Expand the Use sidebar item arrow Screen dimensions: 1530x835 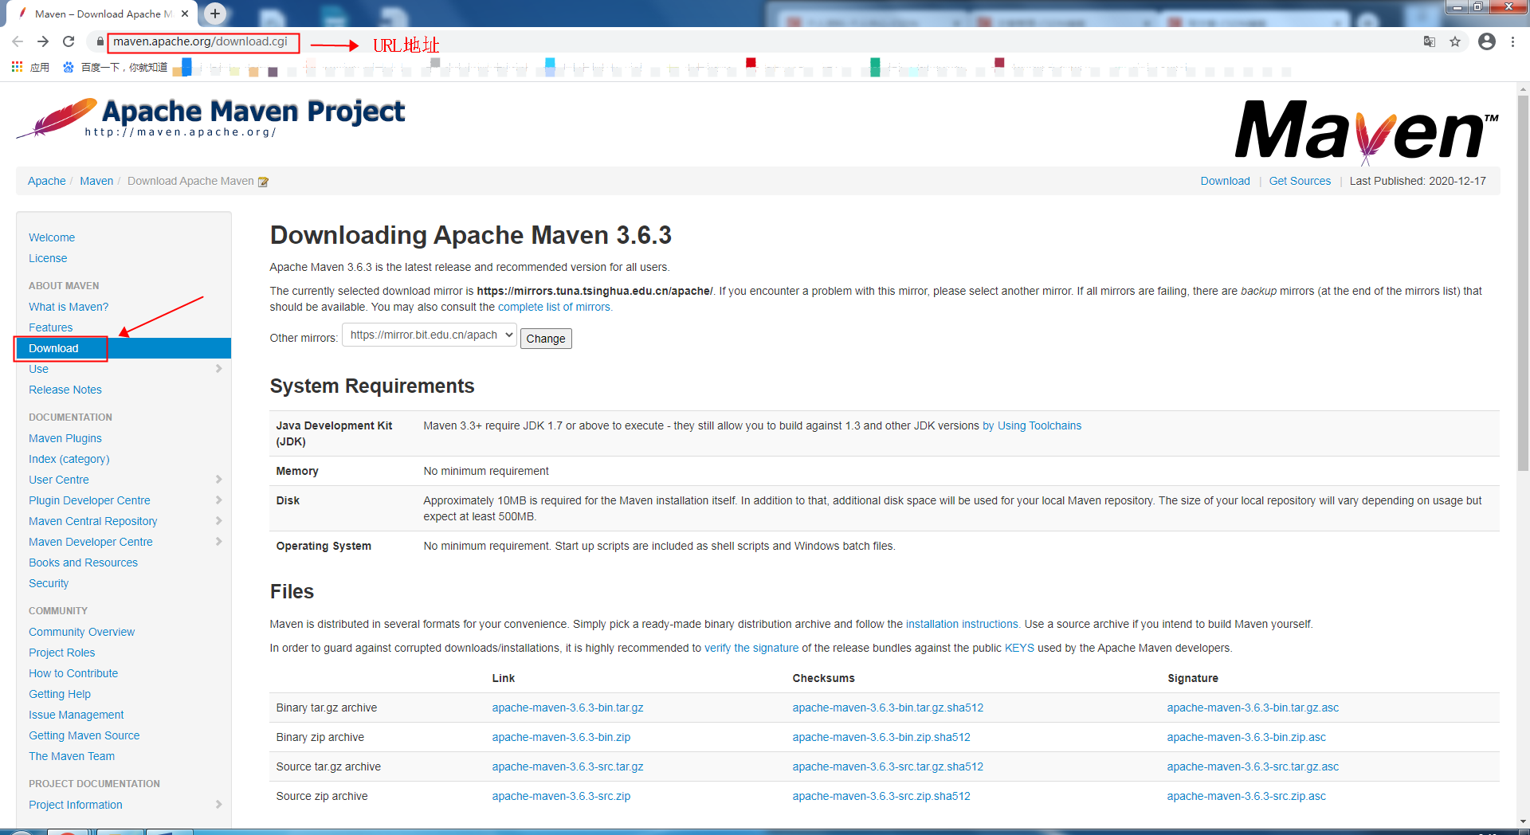(218, 369)
